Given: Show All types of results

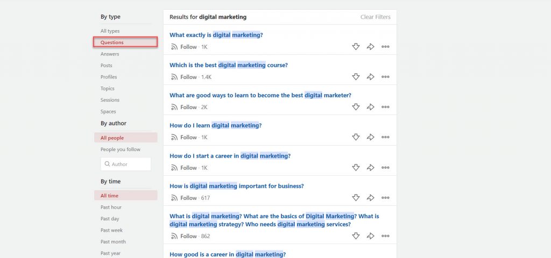Looking at the screenshot, I should coord(110,31).
